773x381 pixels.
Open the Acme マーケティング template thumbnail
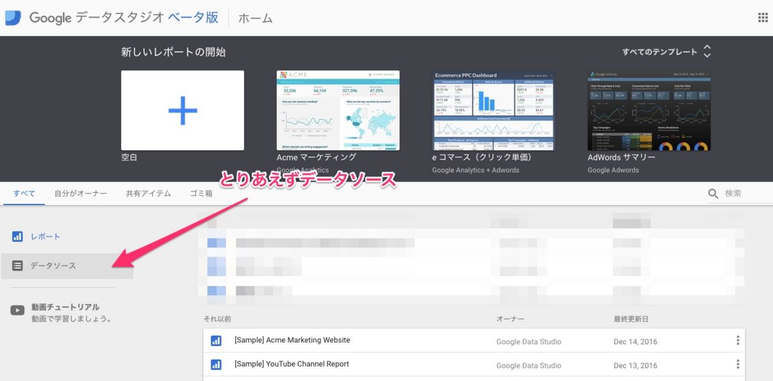point(338,110)
